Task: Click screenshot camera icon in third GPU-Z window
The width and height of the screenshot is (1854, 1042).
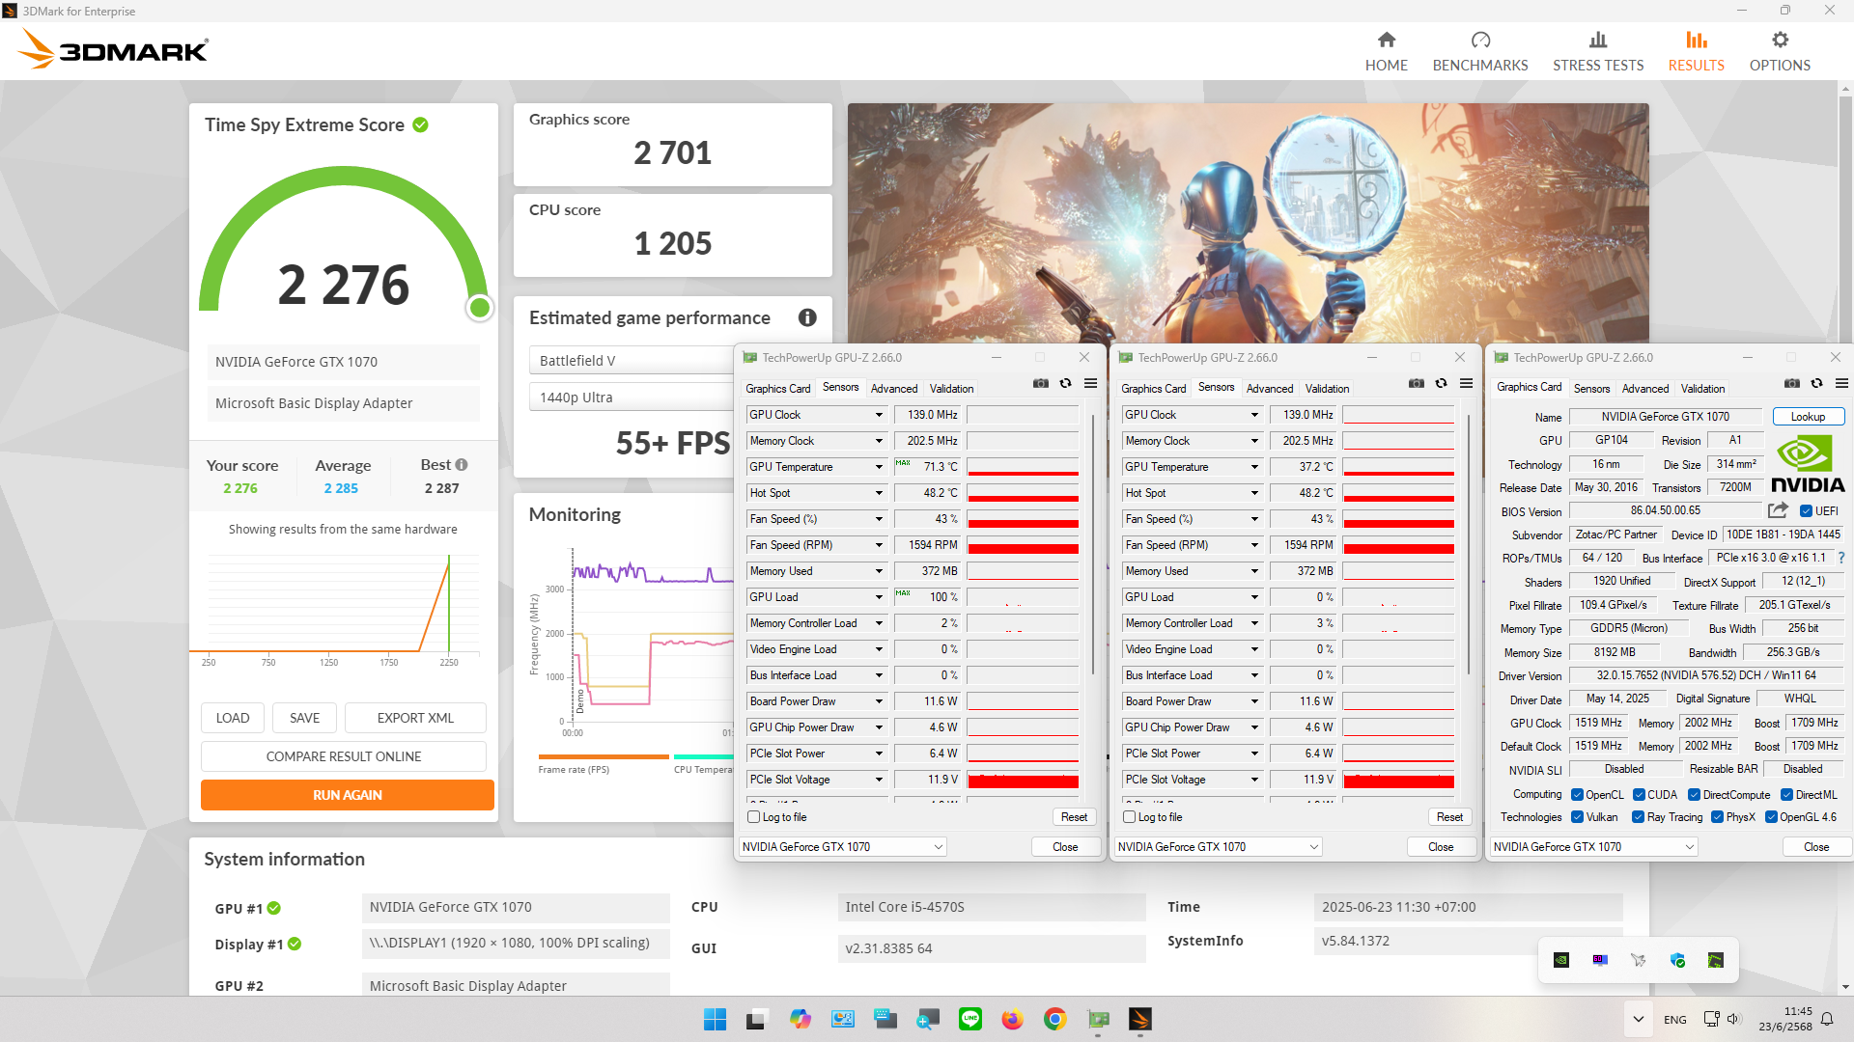Action: coord(1791,383)
